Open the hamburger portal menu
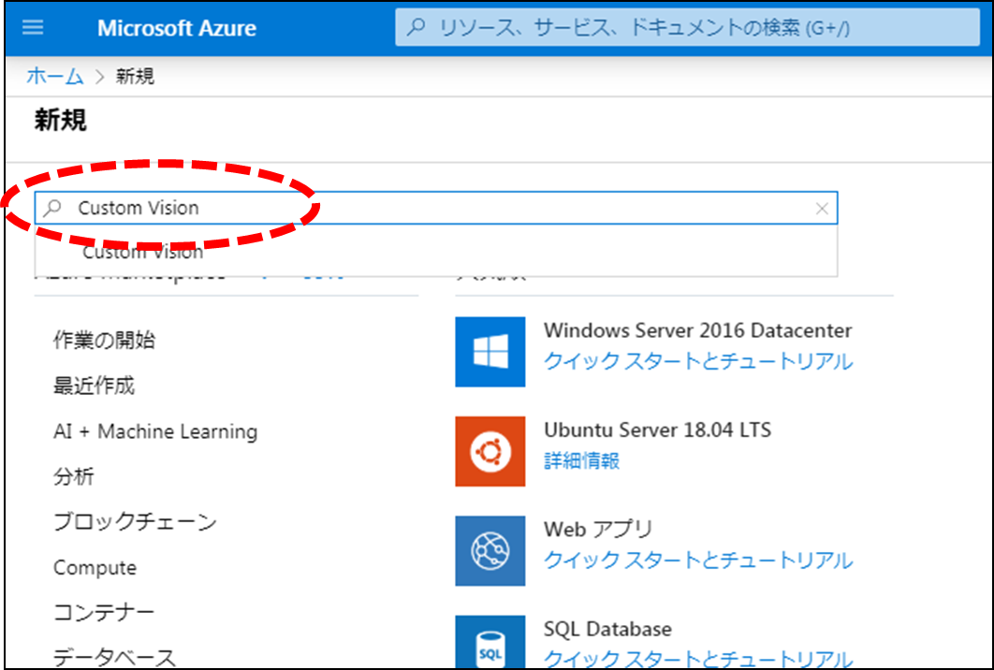 pos(33,28)
